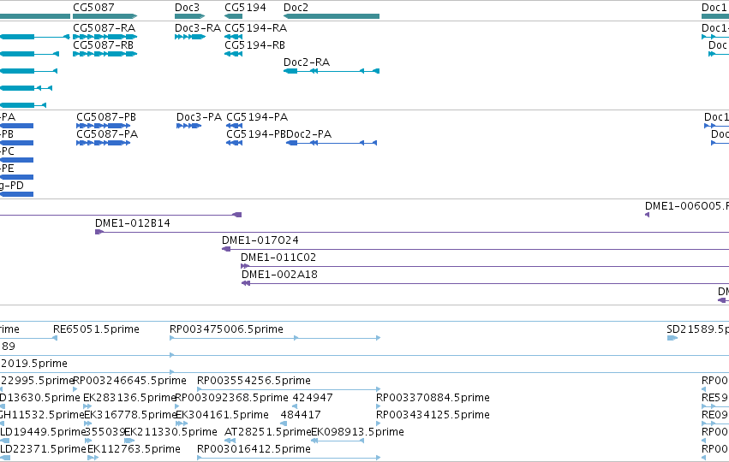
Task: Click the RP003554256.5prime EST label
Action: point(254,381)
